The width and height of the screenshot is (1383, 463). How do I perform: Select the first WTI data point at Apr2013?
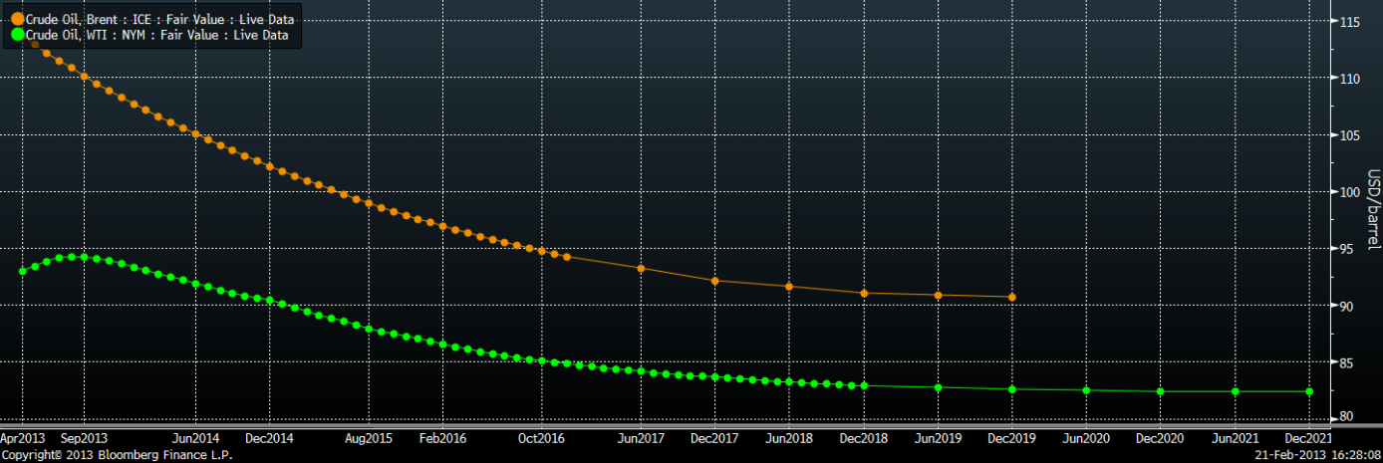click(x=22, y=271)
